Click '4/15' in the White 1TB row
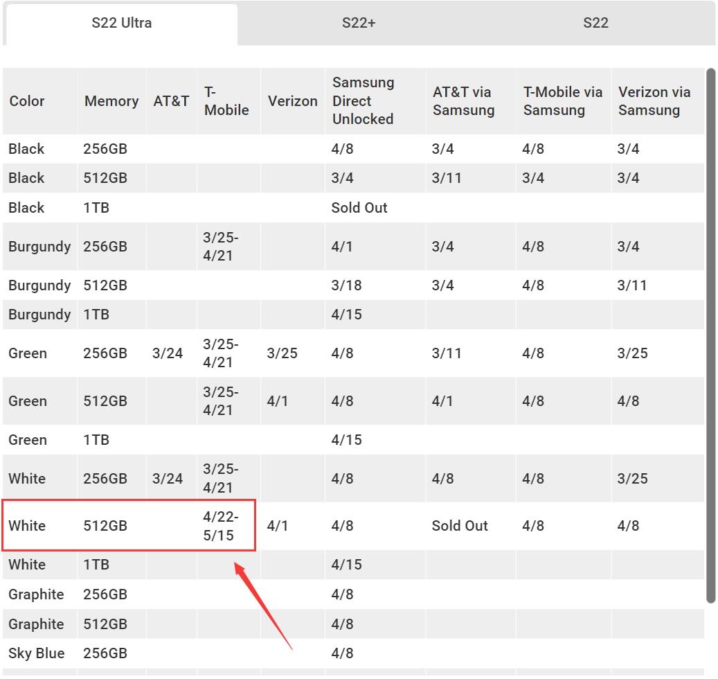The image size is (718, 679). [x=347, y=565]
